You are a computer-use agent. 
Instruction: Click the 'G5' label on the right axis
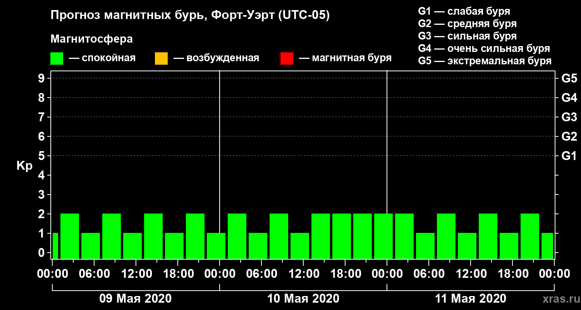[x=569, y=78]
